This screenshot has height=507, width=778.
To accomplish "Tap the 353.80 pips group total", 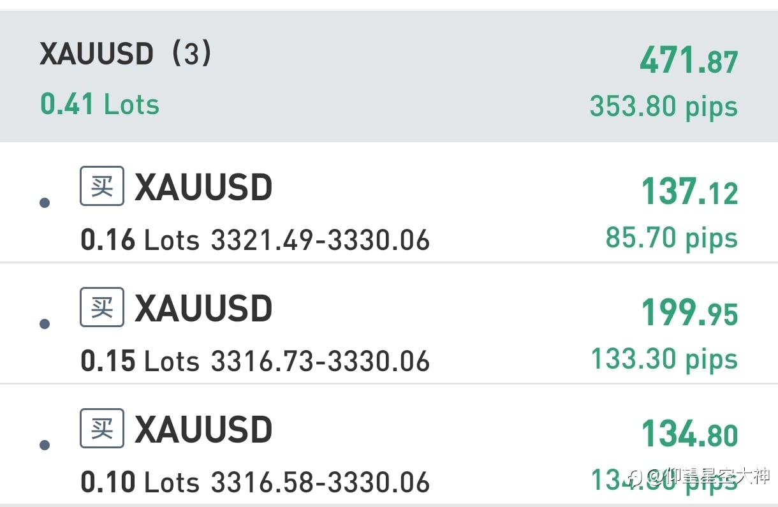I will pyautogui.click(x=663, y=106).
